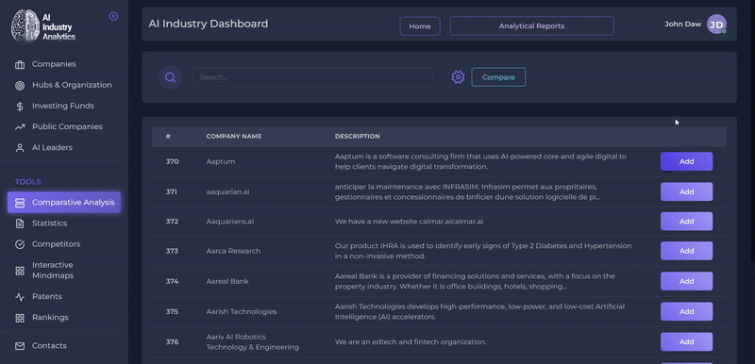
Task: Click Aariv AI Robotics Technology & Engineering name
Action: click(252, 342)
